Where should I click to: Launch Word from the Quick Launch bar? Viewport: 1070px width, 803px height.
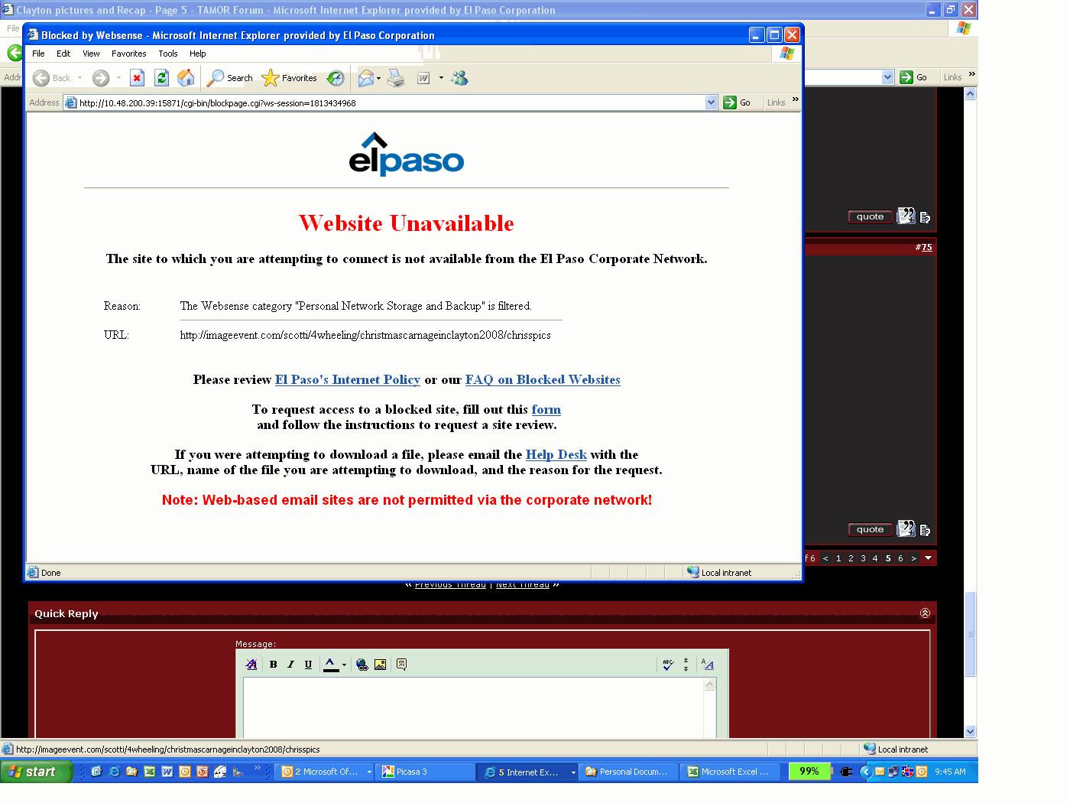167,772
